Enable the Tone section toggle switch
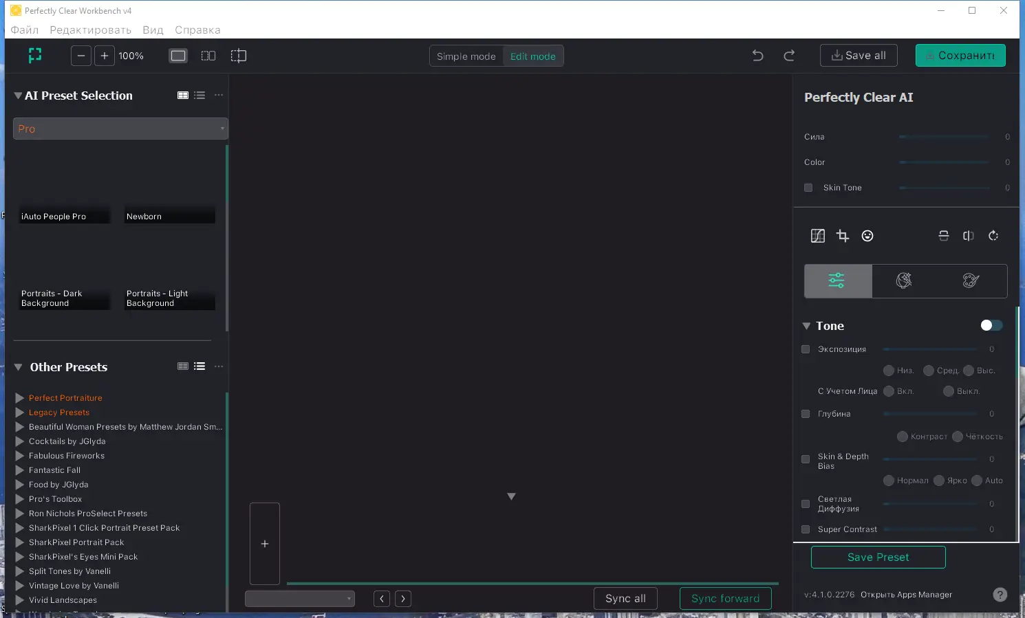 click(x=991, y=325)
